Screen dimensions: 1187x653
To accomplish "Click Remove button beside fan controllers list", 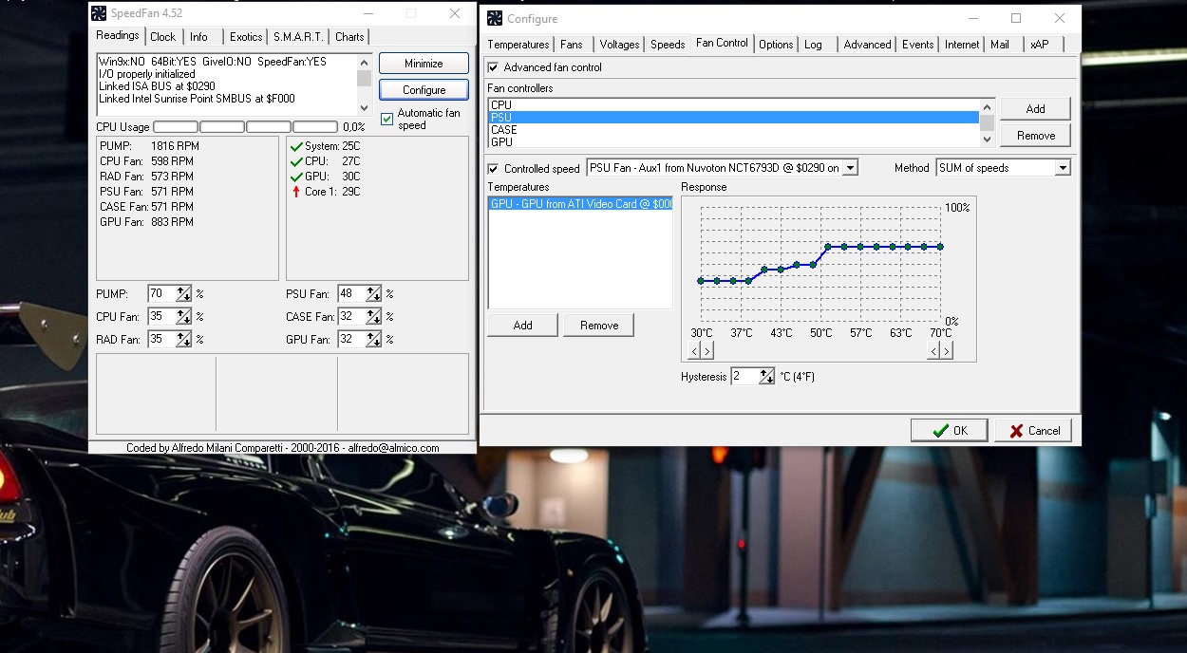I will 1035,136.
